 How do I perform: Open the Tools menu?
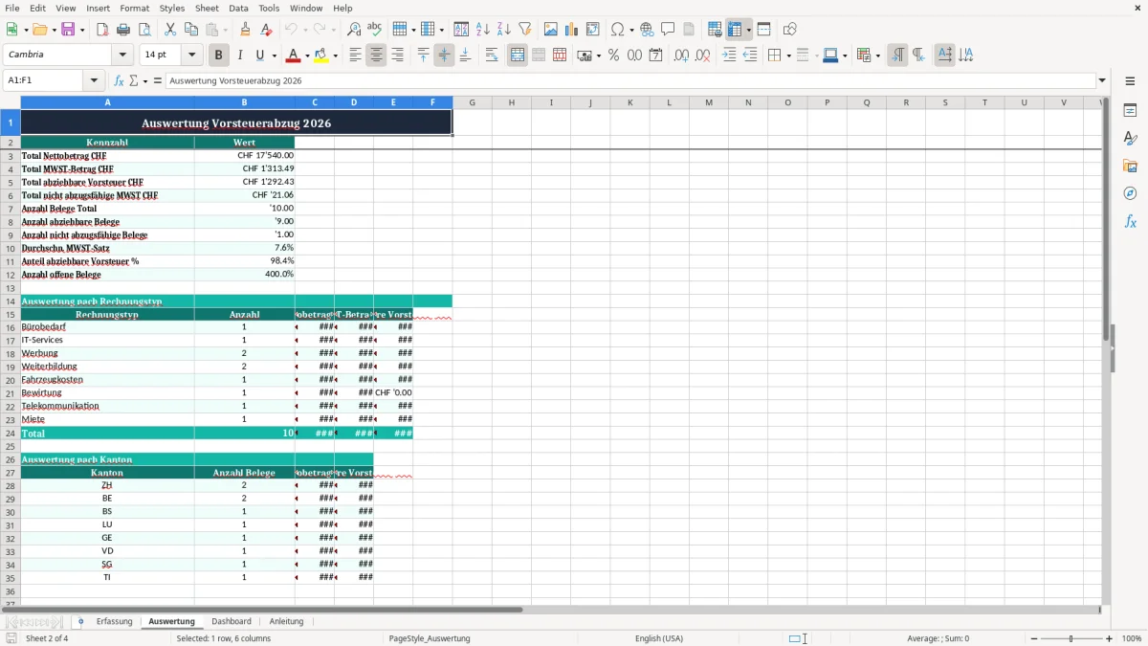pyautogui.click(x=269, y=8)
